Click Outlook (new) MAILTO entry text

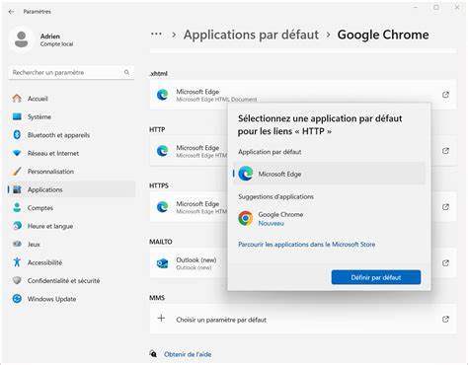196,259
